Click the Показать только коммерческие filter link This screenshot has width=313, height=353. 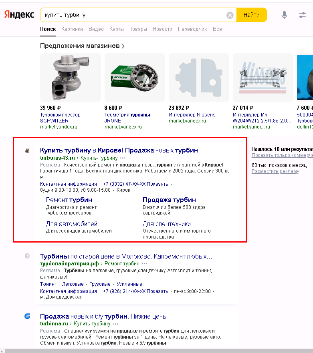click(282, 155)
